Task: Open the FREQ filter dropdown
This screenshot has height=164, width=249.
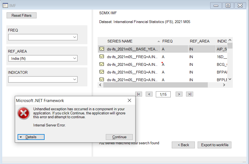Action: coord(43,37)
